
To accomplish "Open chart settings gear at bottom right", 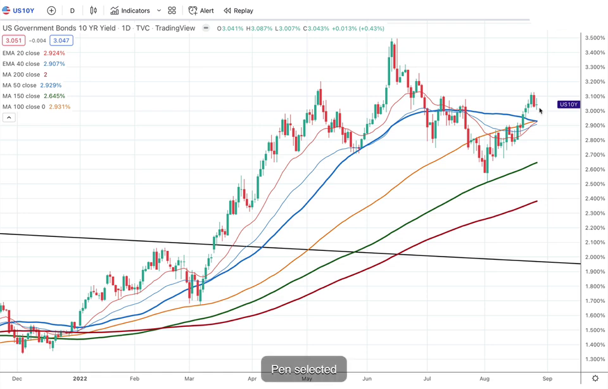I will [x=595, y=378].
